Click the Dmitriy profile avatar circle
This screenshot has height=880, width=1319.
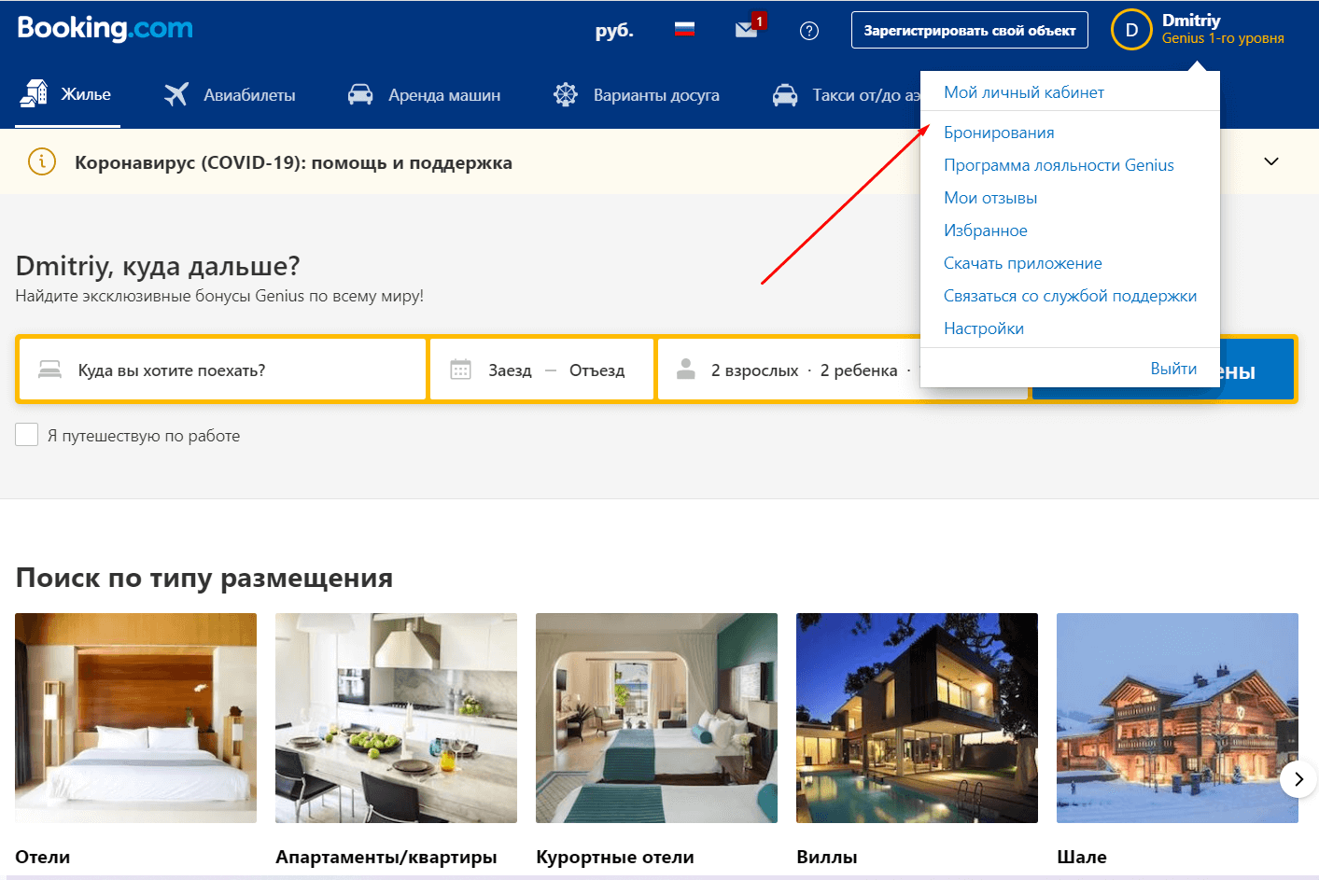tap(1130, 30)
